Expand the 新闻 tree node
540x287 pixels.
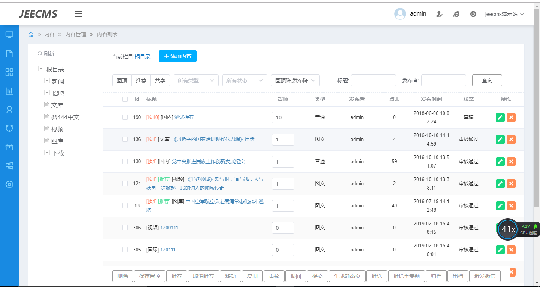coord(47,81)
